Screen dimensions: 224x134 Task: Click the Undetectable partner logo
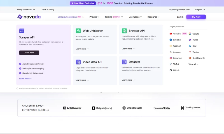click(132, 108)
